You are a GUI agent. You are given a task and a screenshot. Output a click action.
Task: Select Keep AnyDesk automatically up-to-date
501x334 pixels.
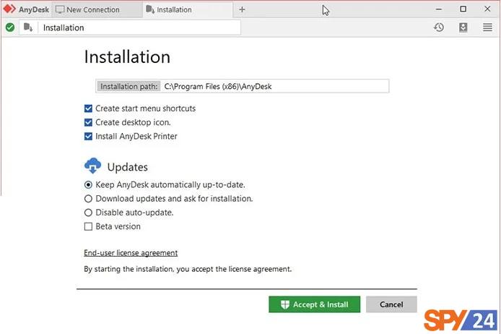tap(88, 185)
